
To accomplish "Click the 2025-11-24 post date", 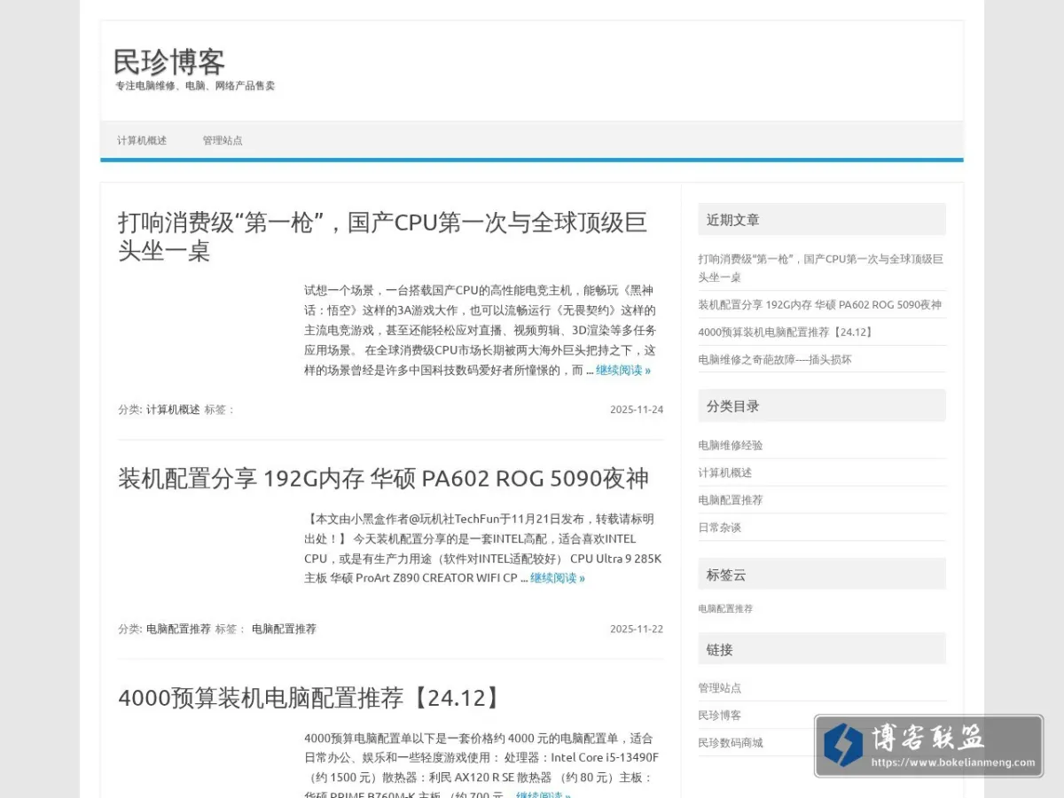I will (637, 410).
